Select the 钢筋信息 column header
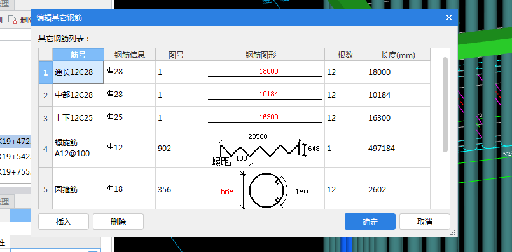The image size is (512, 252). [x=130, y=55]
